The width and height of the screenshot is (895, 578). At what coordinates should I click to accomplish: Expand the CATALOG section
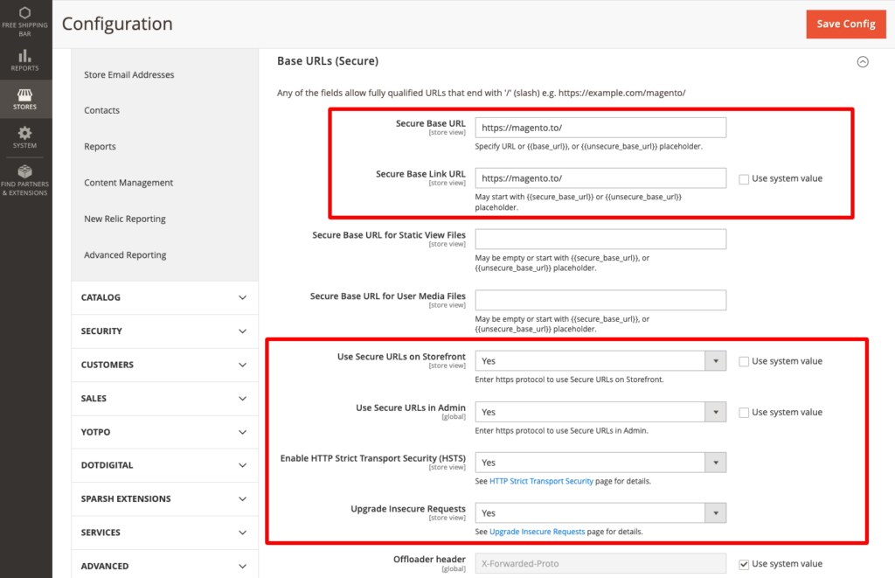(164, 297)
